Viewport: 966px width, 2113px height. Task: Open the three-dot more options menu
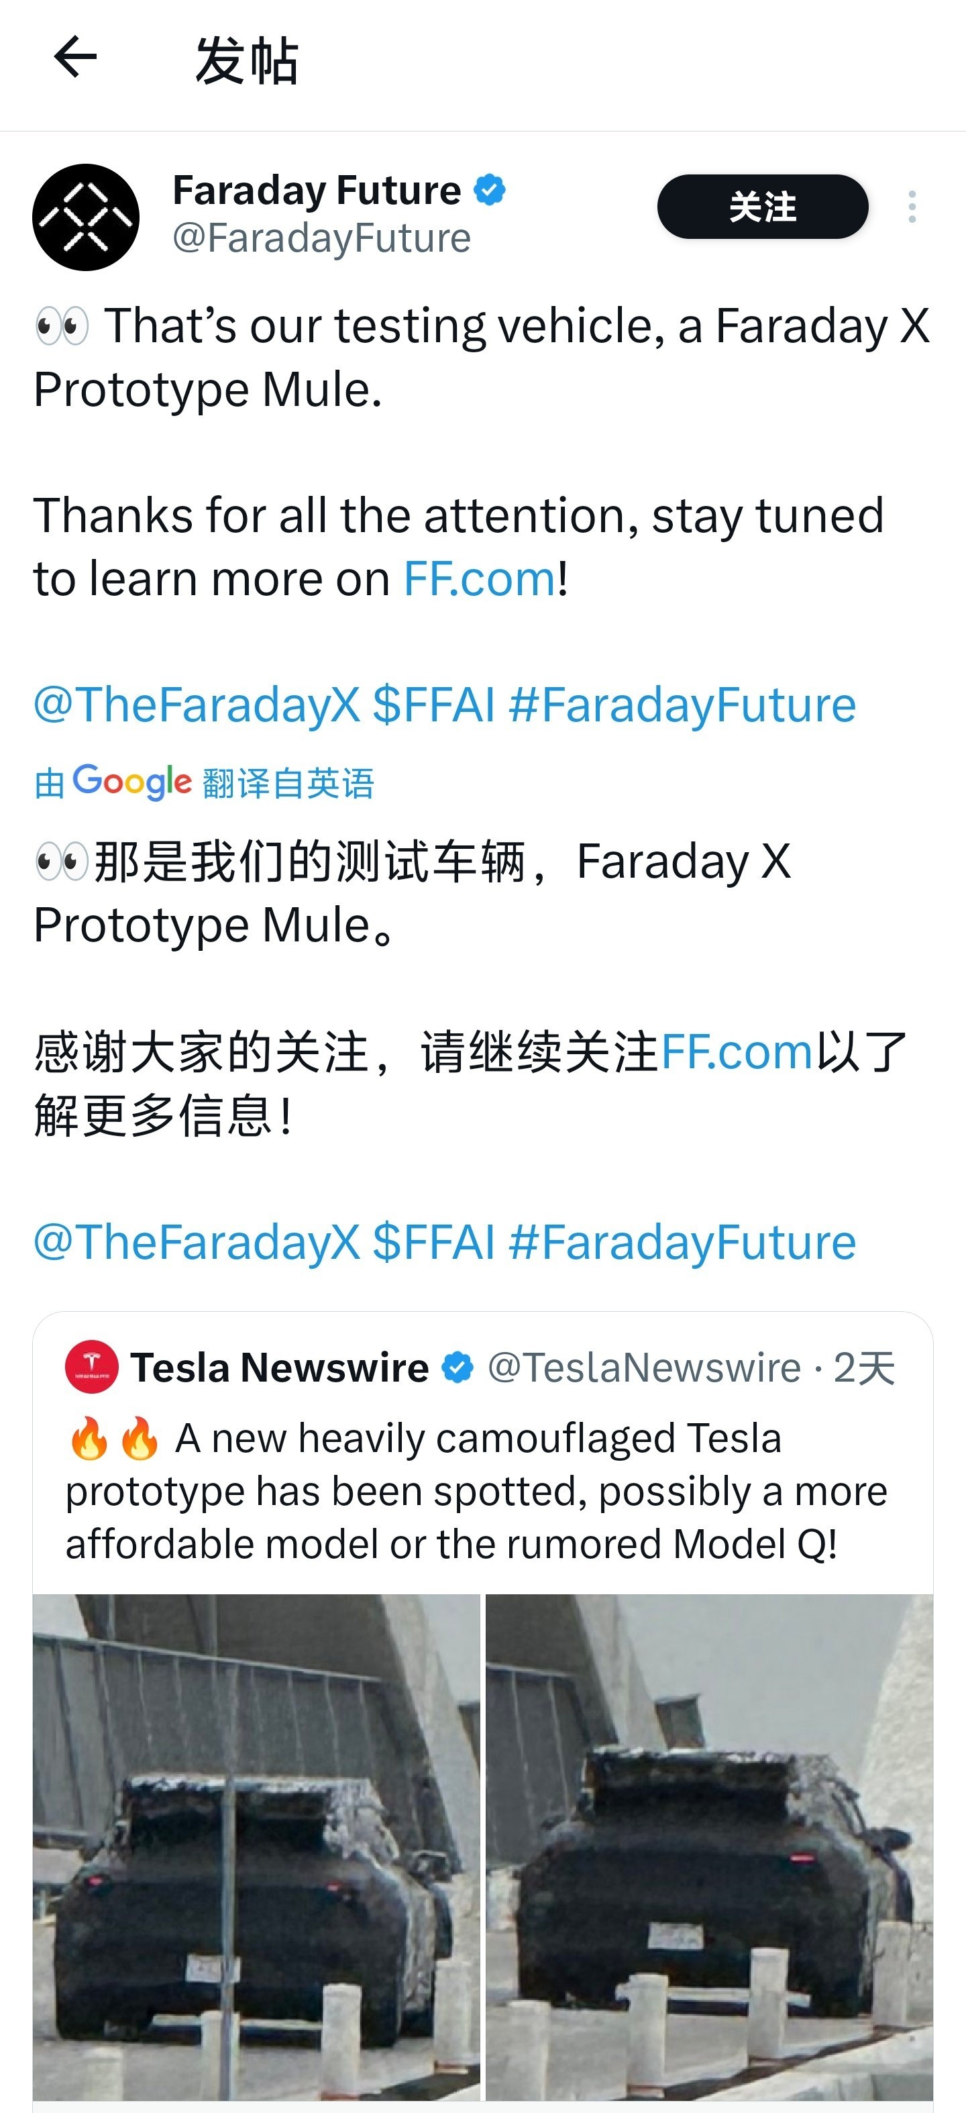pos(912,207)
